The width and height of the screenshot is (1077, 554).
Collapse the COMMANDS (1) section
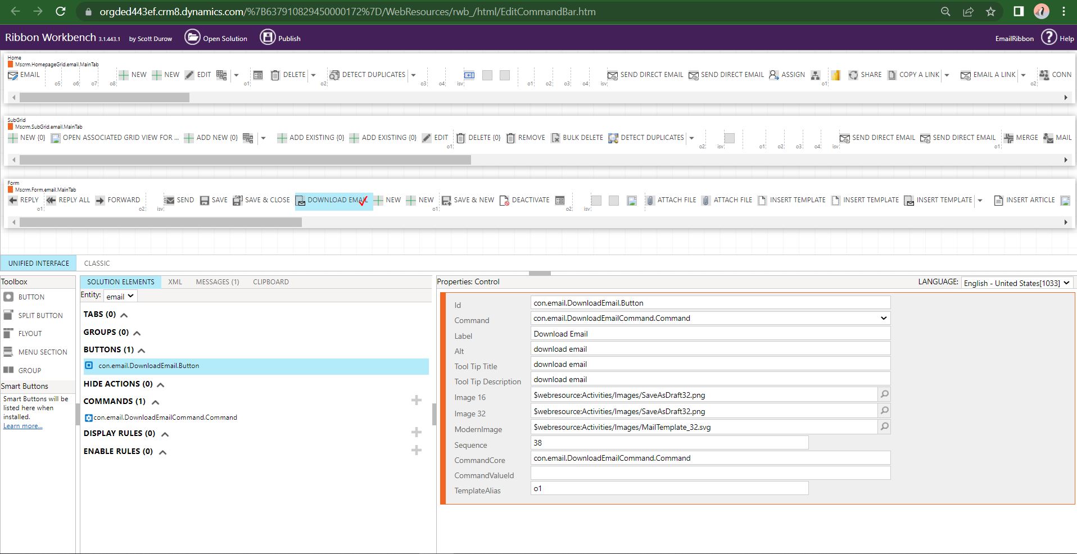tap(156, 402)
